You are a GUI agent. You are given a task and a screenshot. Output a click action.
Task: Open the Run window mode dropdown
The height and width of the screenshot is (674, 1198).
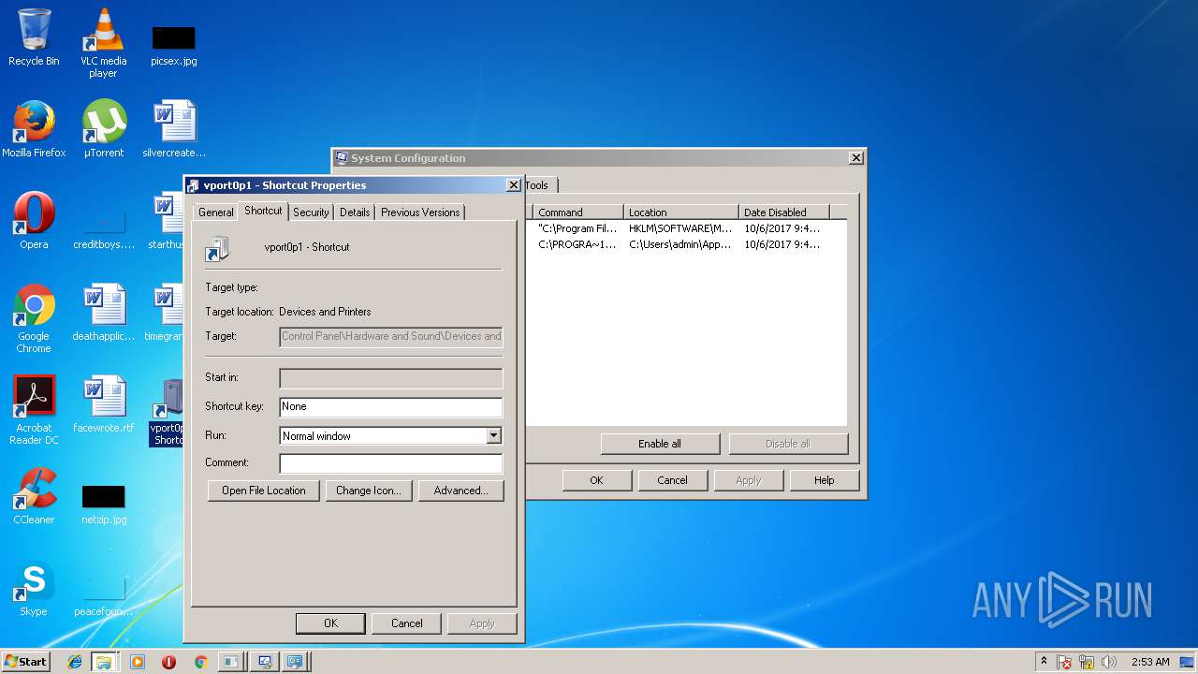(493, 436)
